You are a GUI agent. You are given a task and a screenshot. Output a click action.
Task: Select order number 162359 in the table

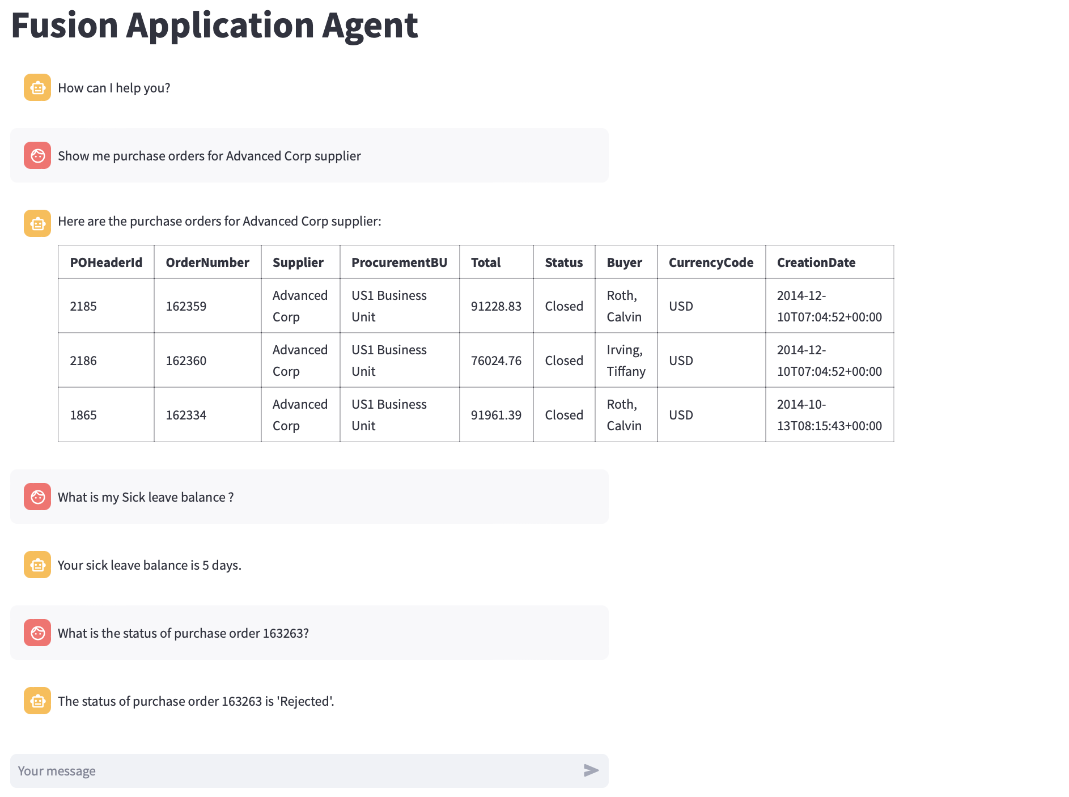pos(186,306)
